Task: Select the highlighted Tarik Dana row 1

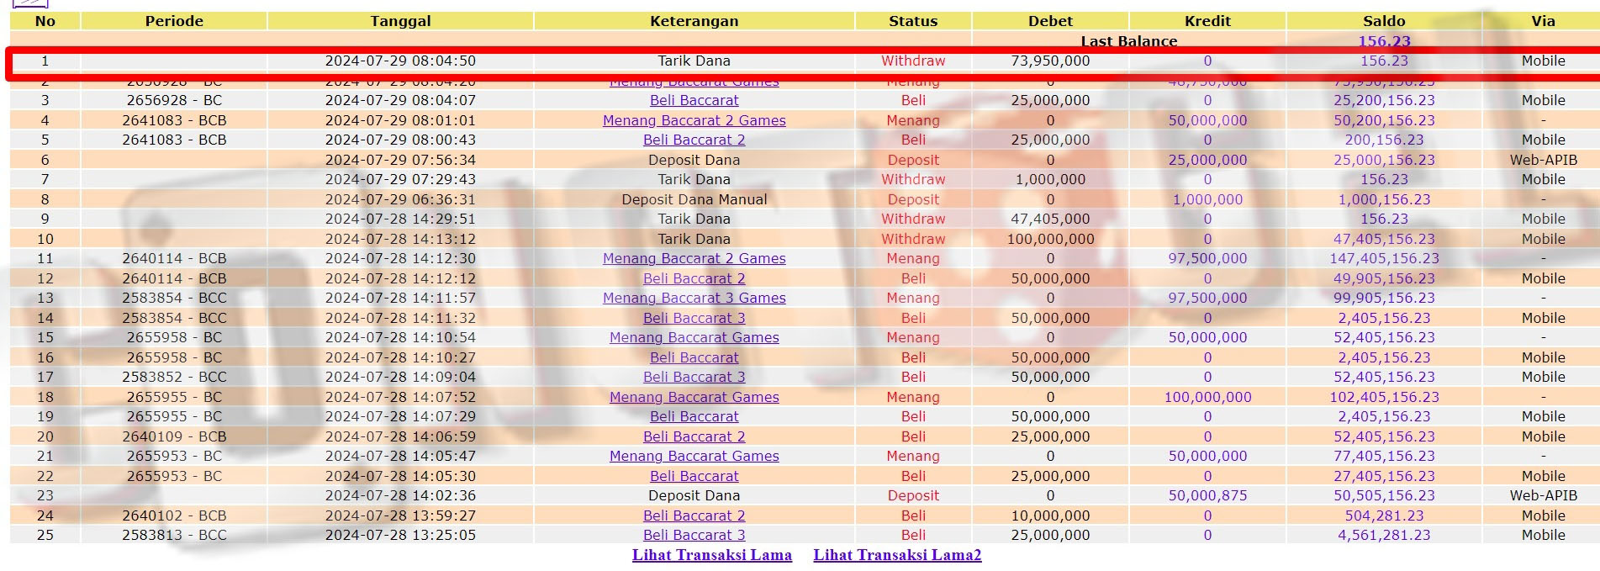Action: 694,61
